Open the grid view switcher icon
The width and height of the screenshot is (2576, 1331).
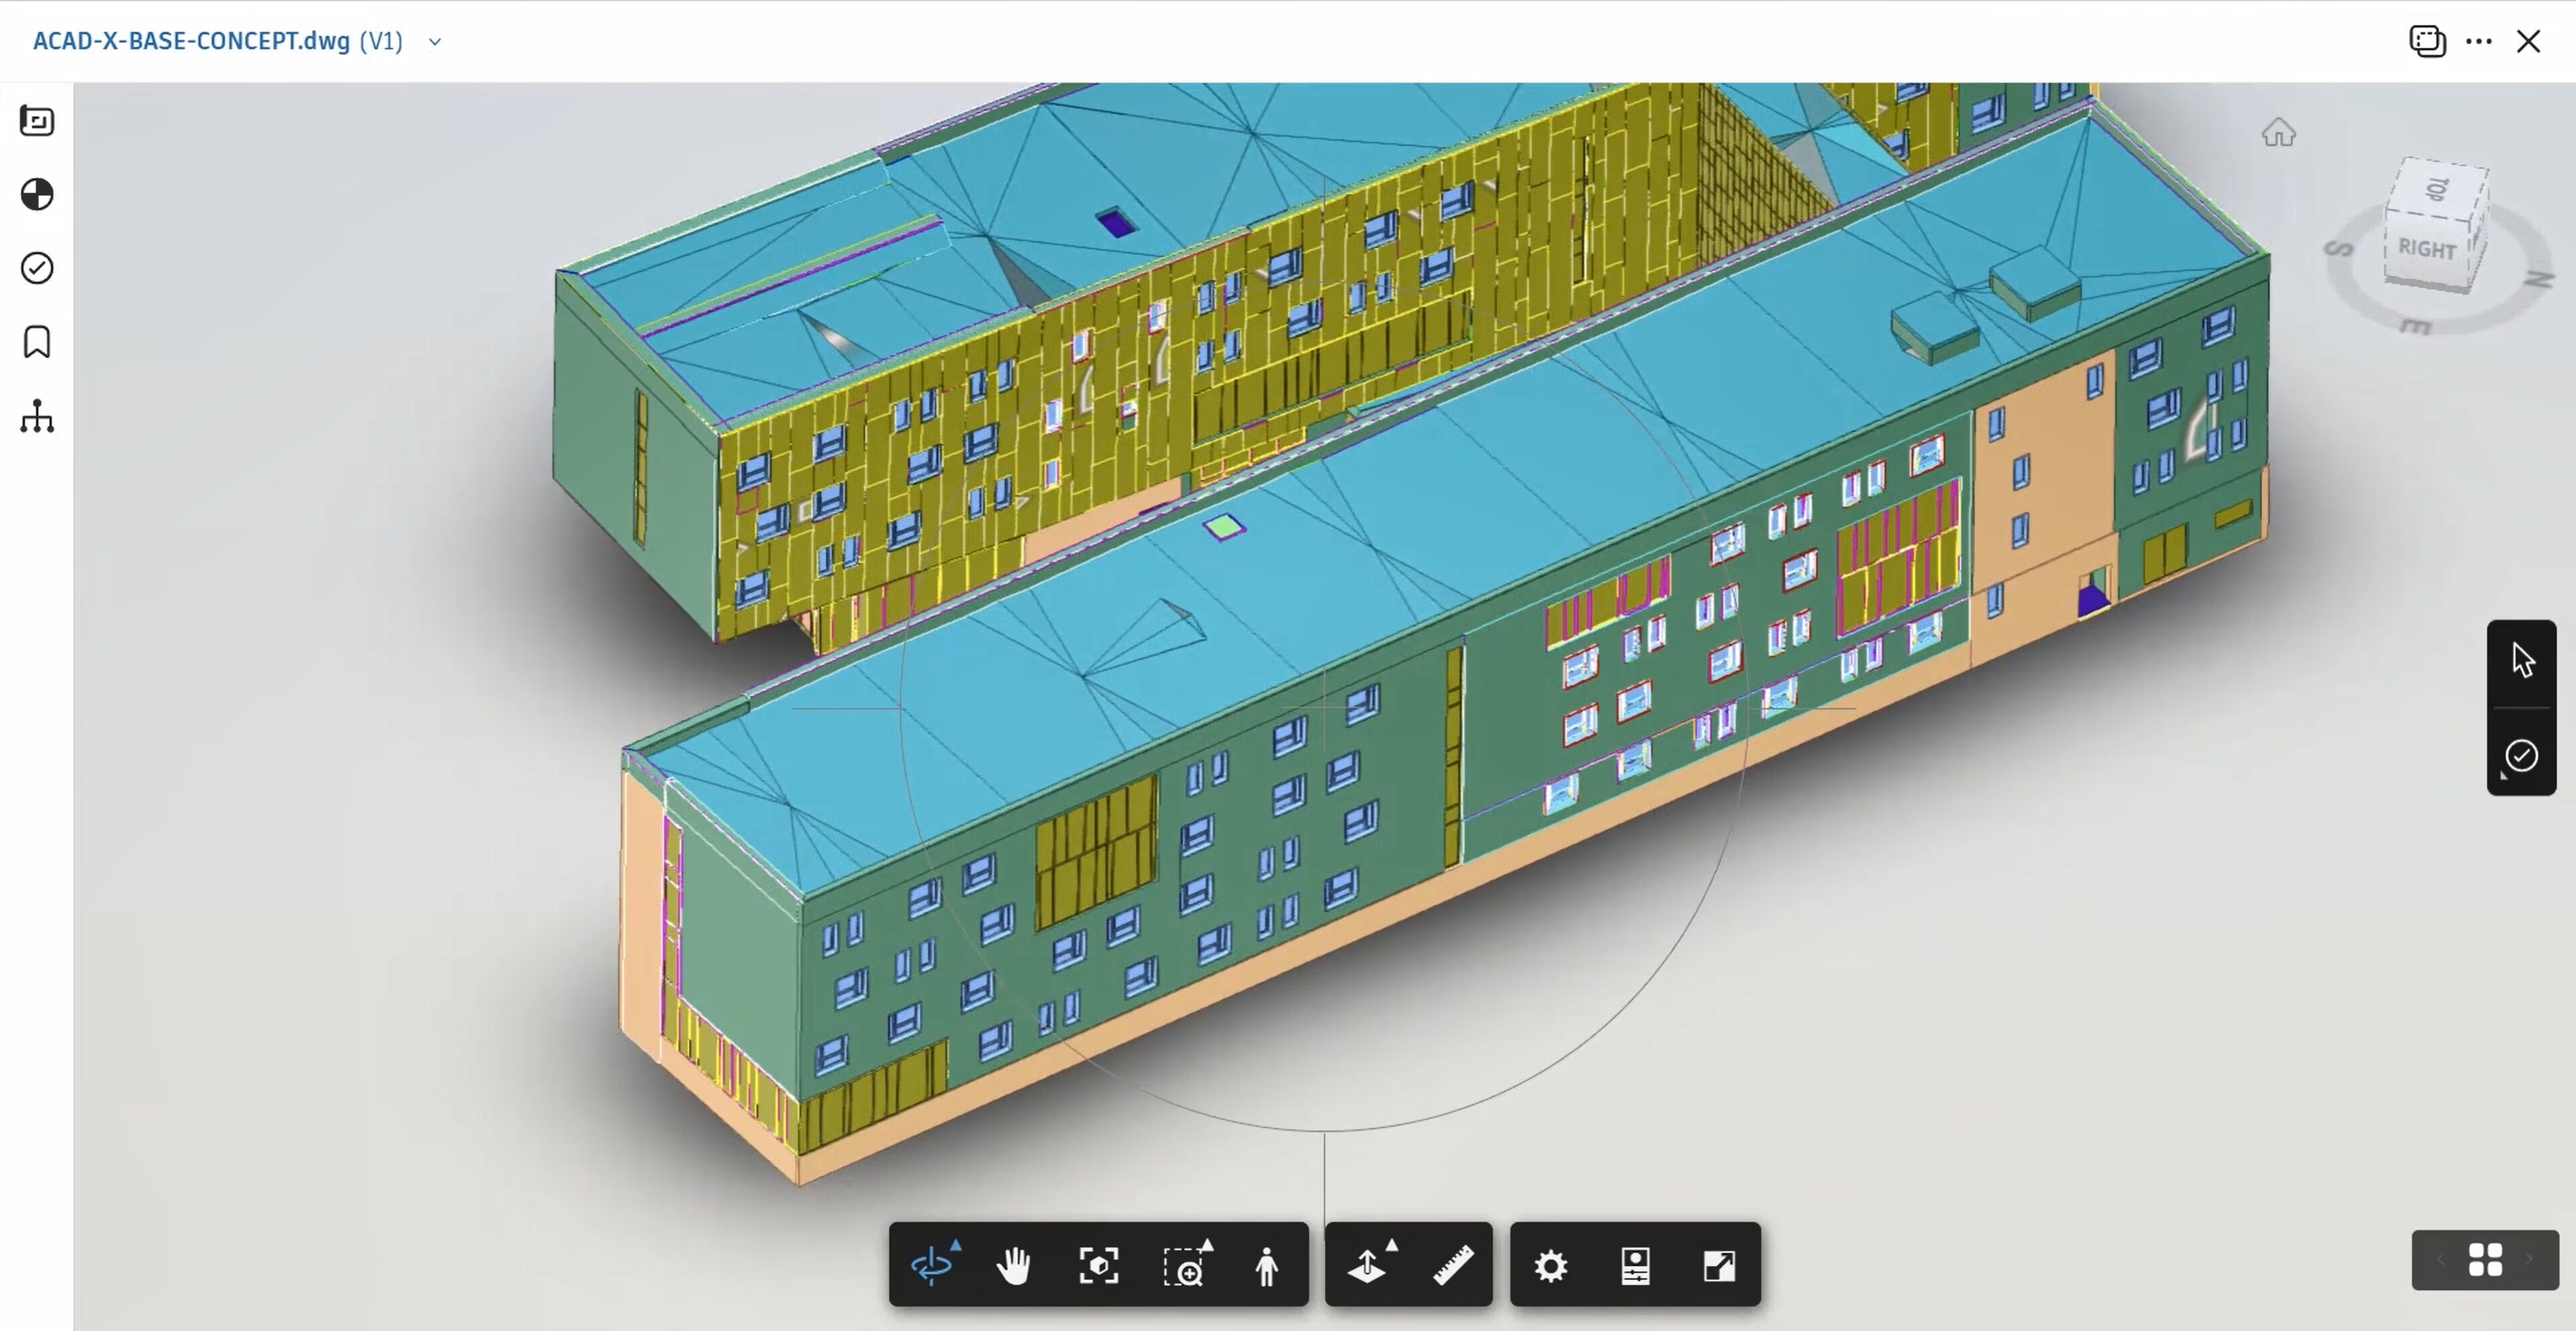pos(2485,1259)
